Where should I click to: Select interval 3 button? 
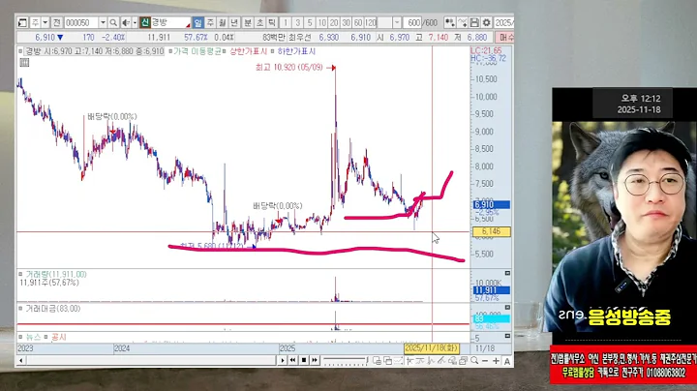tap(297, 22)
